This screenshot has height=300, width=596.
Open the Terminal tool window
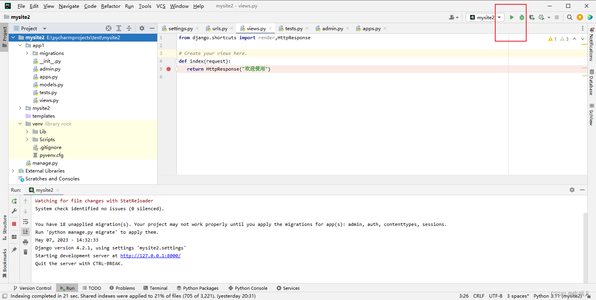pos(155,288)
